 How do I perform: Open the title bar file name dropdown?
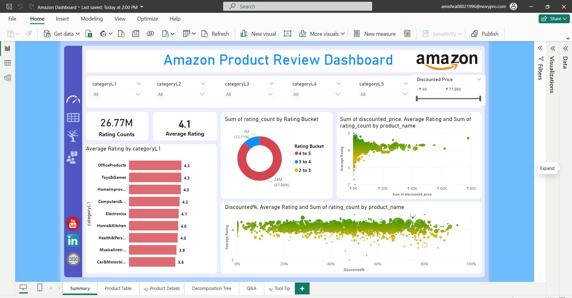point(142,7)
